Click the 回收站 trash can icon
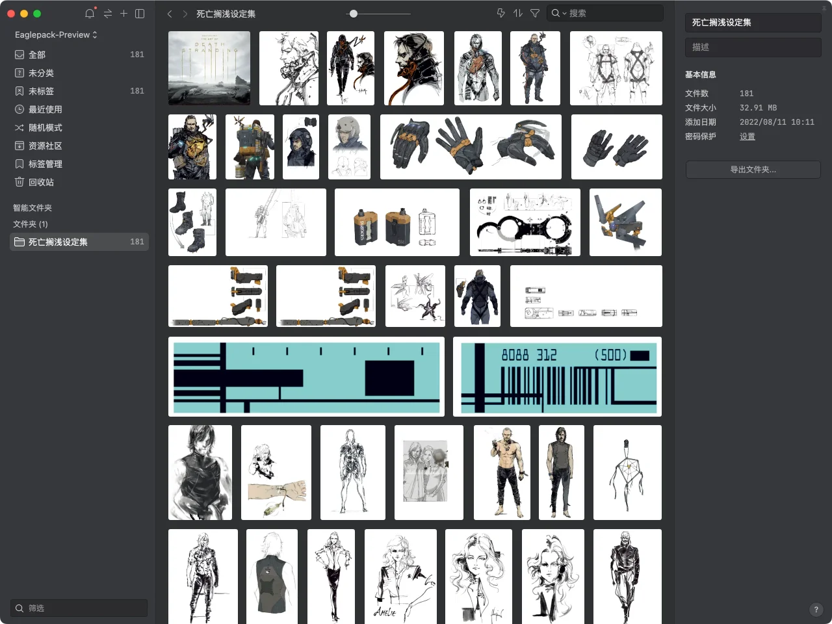 19,182
